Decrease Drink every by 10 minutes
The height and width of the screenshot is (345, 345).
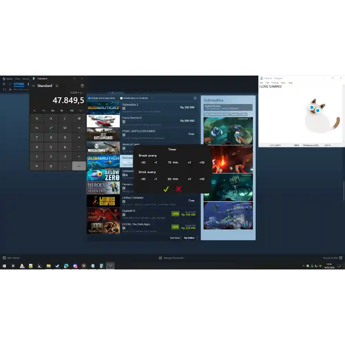(x=143, y=179)
